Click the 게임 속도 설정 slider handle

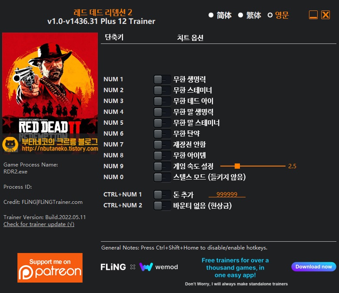(237, 166)
